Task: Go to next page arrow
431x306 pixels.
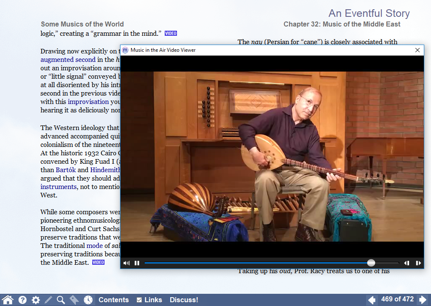Action: (423, 300)
